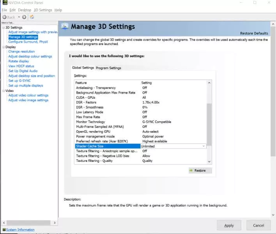Screen dimensions: 276x234
Task: Open the 3D Settings menu
Action: coord(43,10)
